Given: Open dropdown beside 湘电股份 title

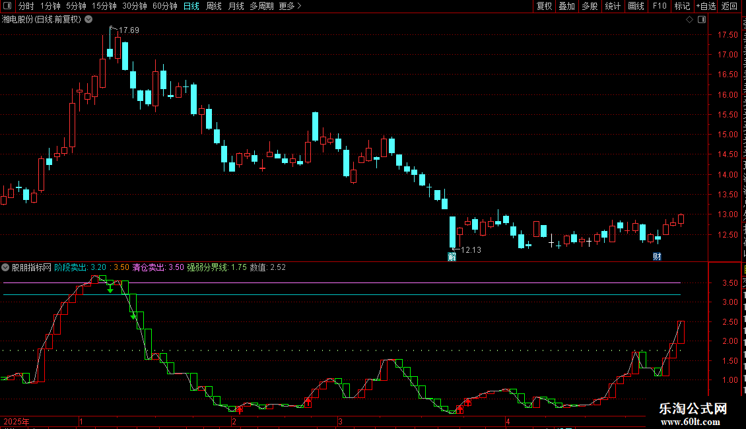Looking at the screenshot, I should (88, 20).
